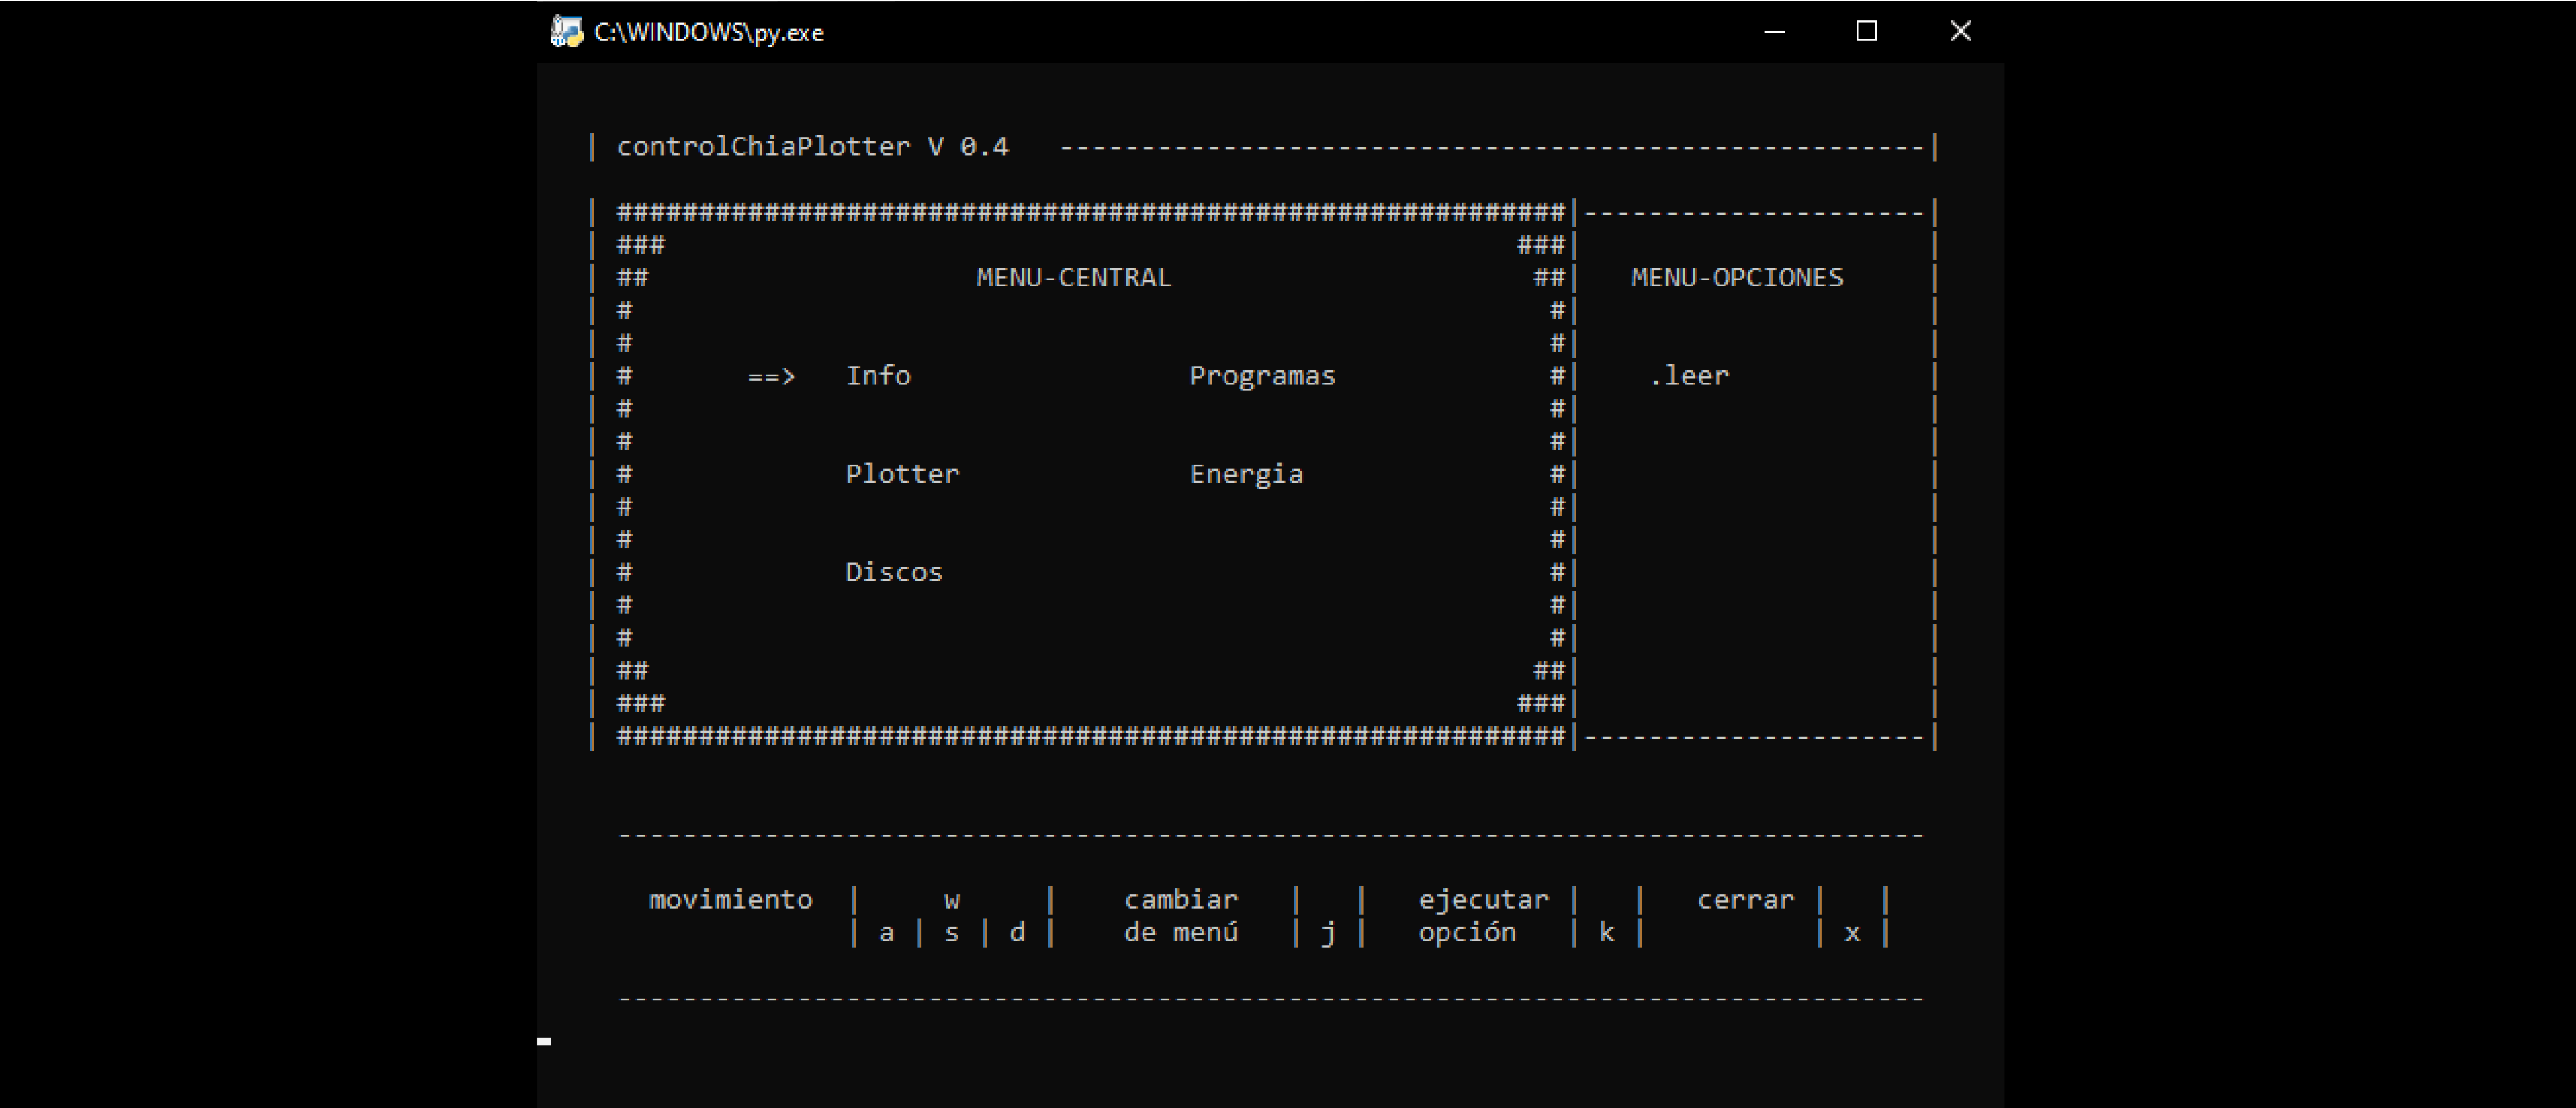Select the Programas option

[1262, 375]
